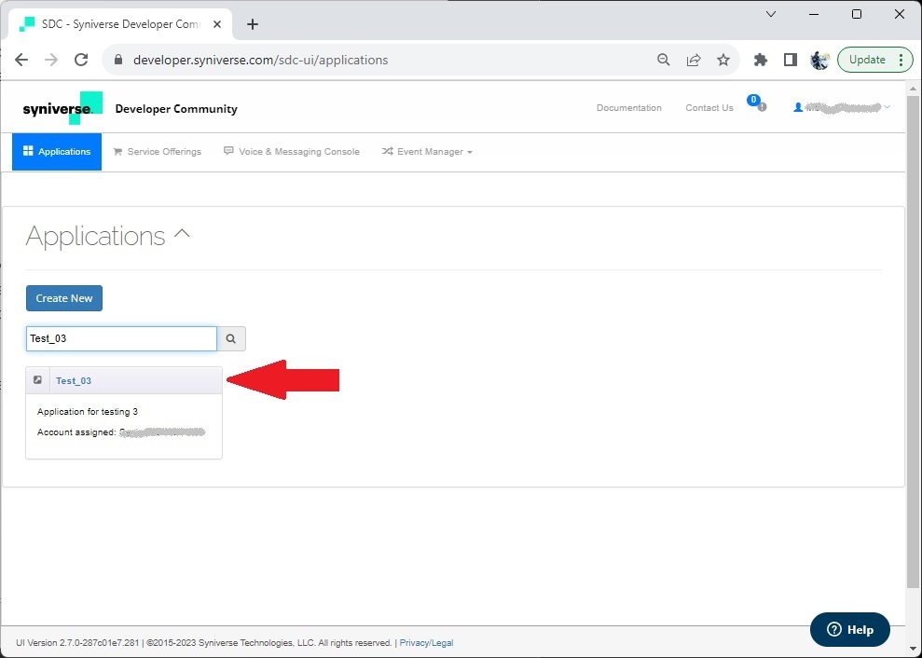Focus the Test_03 search field
This screenshot has height=658, width=922.
coord(121,338)
